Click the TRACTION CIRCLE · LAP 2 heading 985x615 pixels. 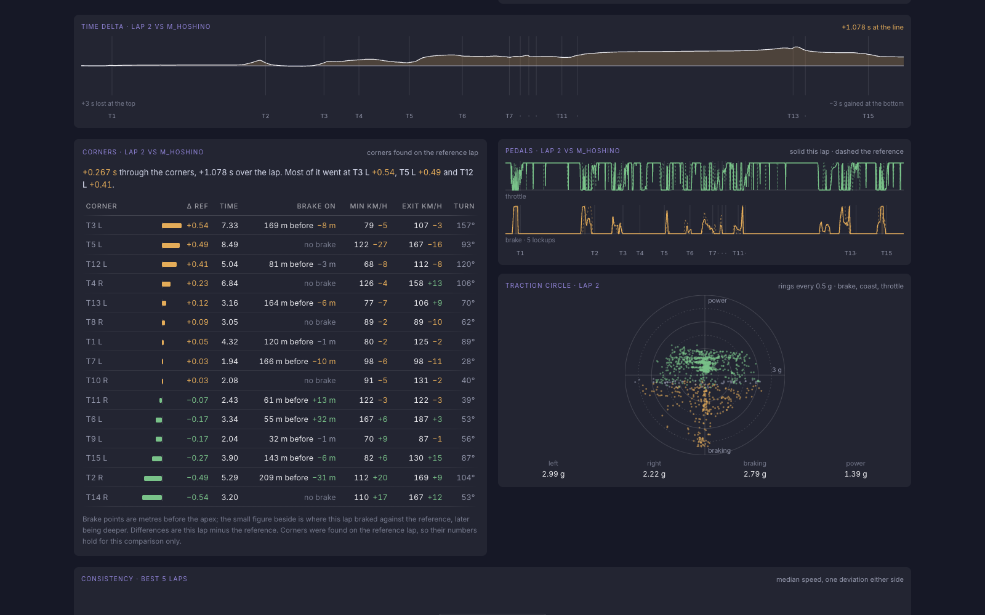[552, 286]
